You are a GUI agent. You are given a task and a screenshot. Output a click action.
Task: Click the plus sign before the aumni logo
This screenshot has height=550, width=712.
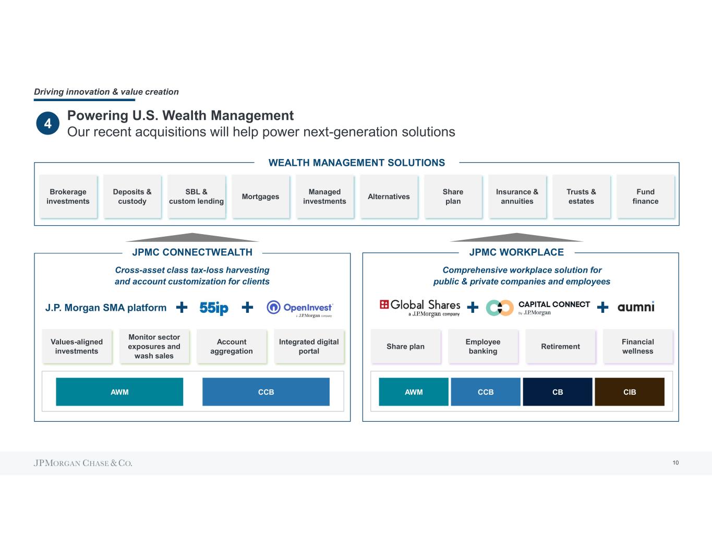tap(602, 308)
